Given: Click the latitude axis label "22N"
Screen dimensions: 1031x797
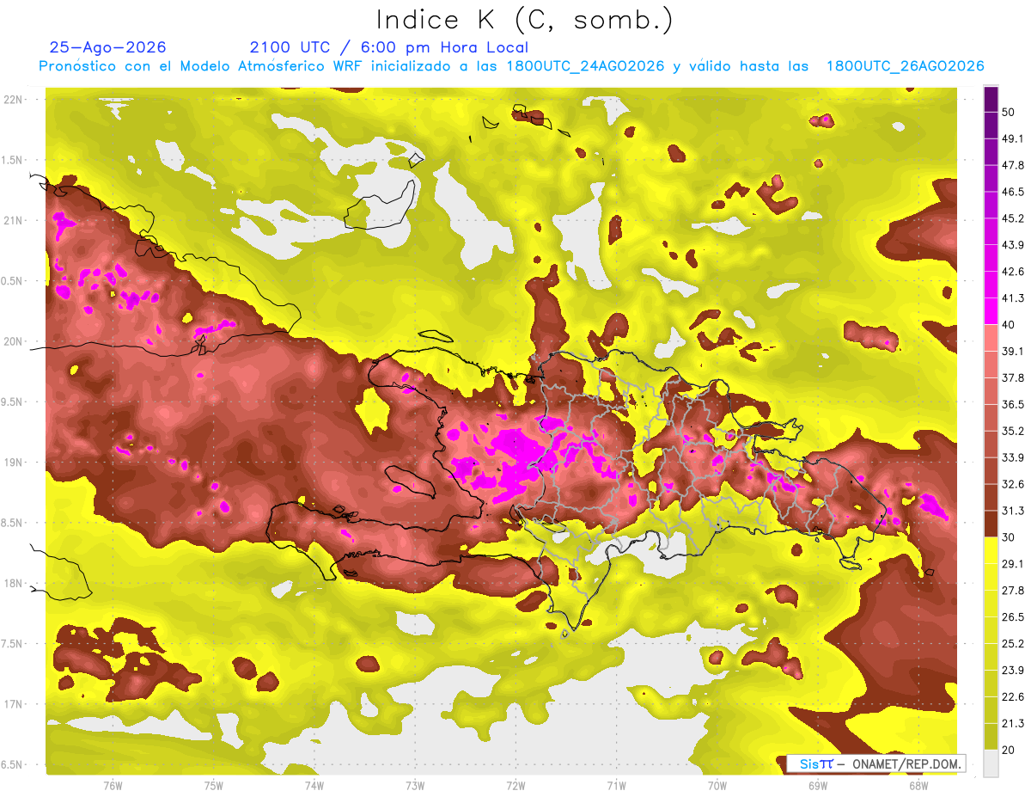Looking at the screenshot, I should click(15, 100).
